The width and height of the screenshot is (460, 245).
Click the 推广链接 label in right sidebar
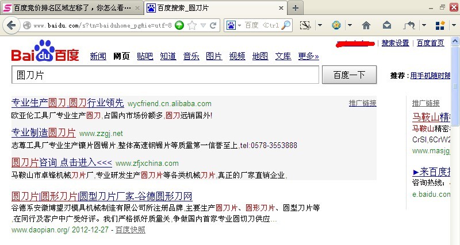coord(425,103)
